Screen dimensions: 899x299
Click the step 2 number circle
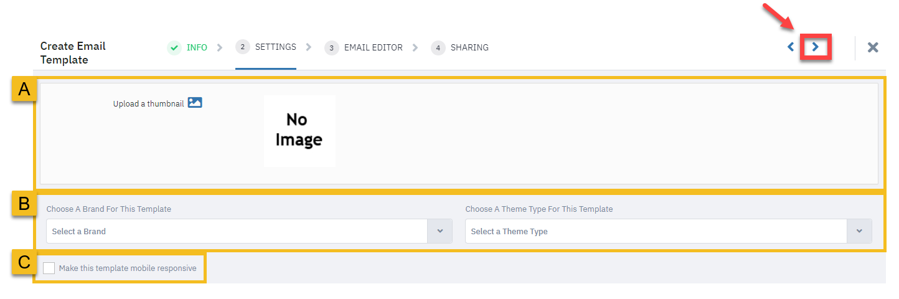pyautogui.click(x=243, y=47)
